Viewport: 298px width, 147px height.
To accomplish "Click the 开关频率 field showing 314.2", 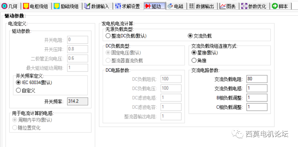I will [77, 101].
